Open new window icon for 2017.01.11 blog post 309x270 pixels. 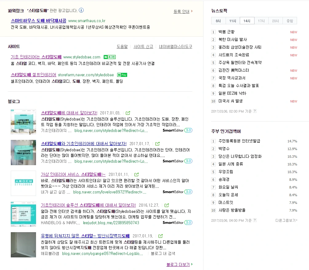click(x=137, y=174)
